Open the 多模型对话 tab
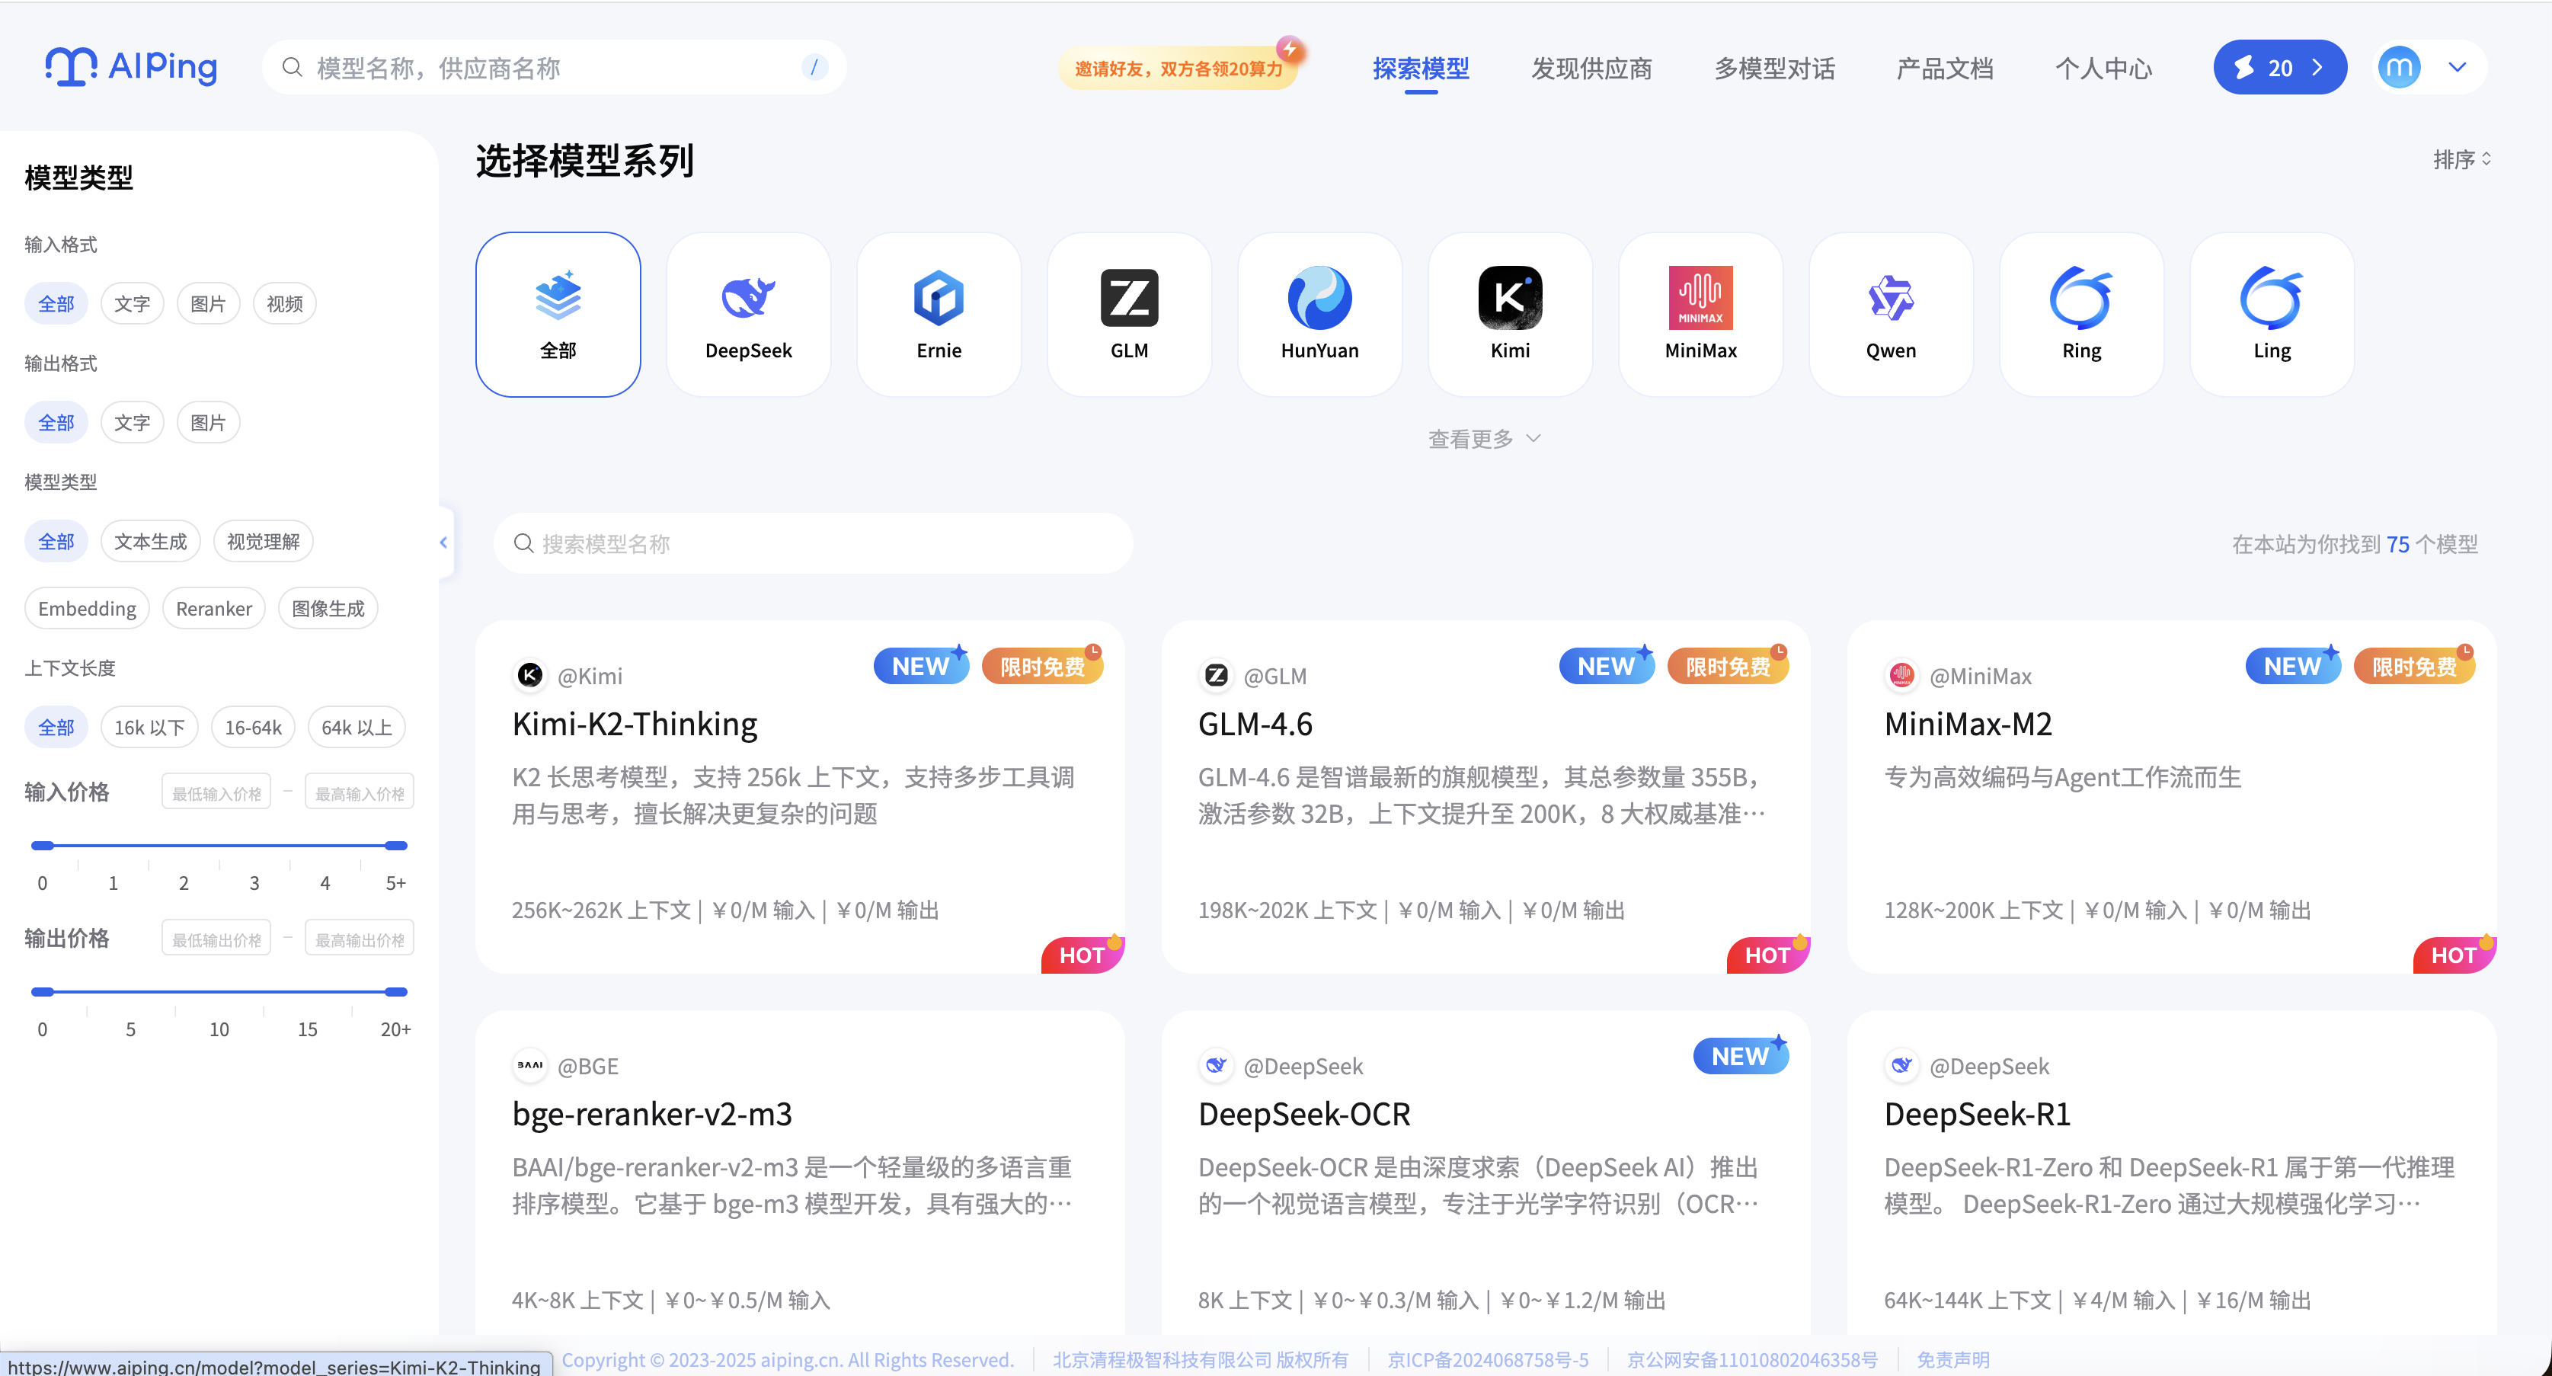The image size is (2552, 1376). [x=1774, y=69]
